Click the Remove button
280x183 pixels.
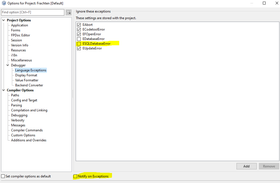tap(269, 166)
